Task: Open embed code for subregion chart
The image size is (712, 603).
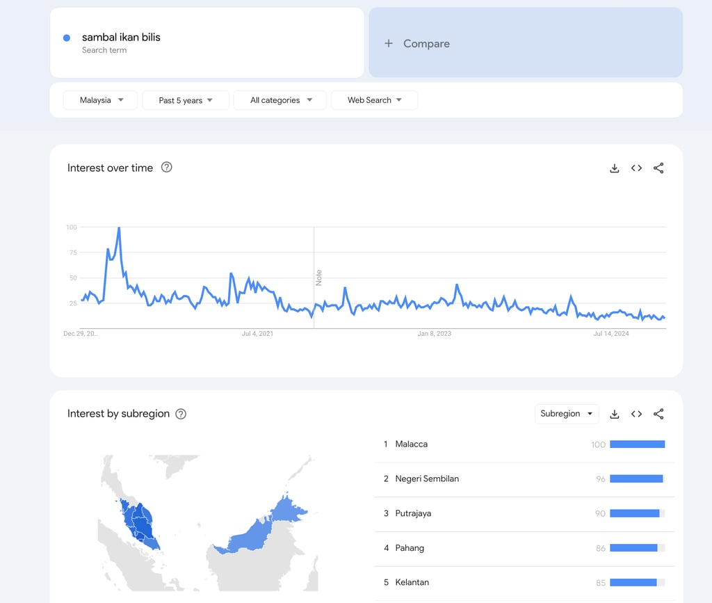Action: [x=636, y=414]
